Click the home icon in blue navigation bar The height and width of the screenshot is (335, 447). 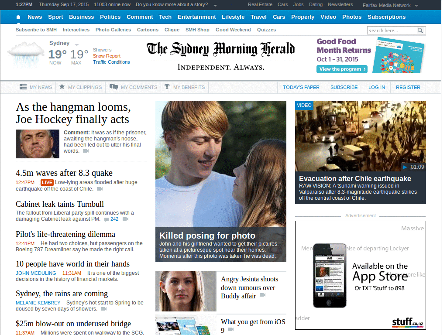click(18, 17)
